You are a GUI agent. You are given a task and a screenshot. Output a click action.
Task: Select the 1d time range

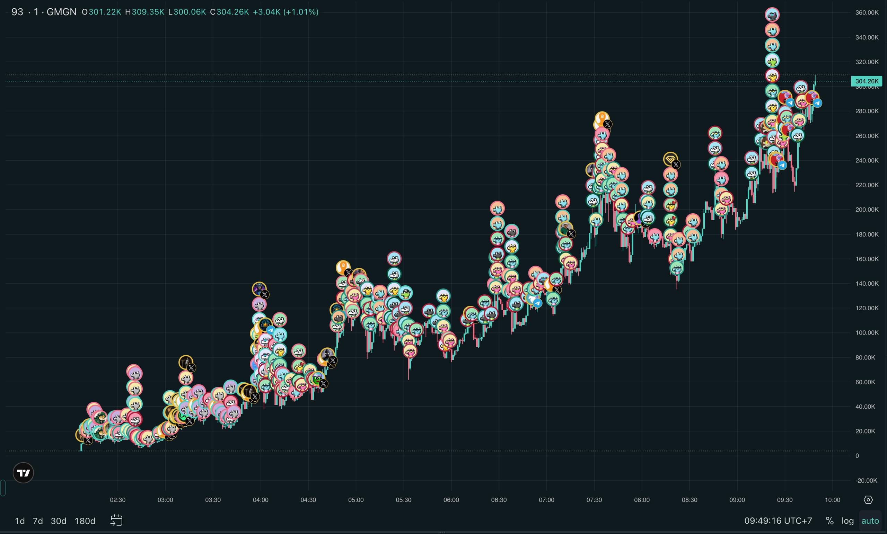[20, 521]
